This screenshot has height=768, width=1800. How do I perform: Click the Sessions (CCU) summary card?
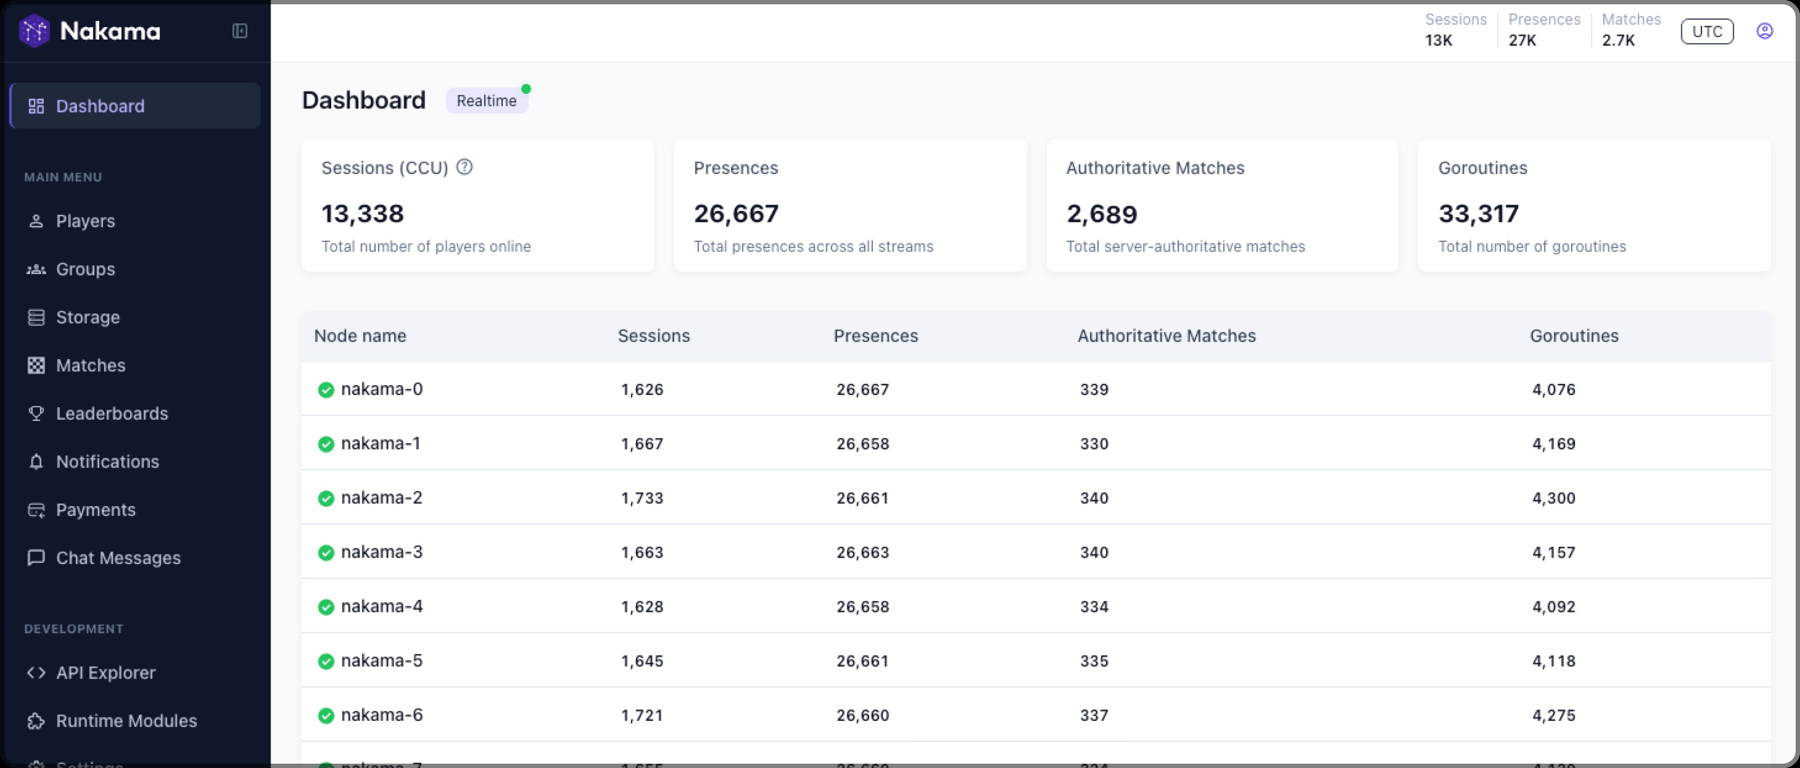click(478, 206)
